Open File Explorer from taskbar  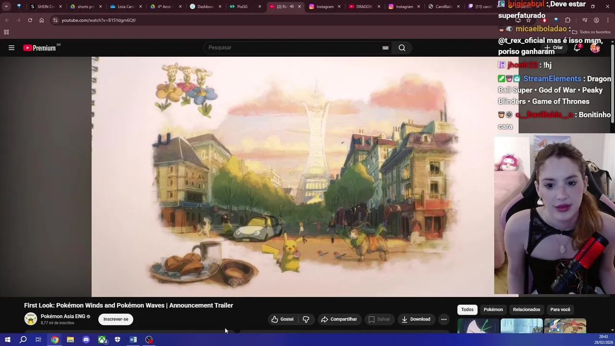coord(70,340)
